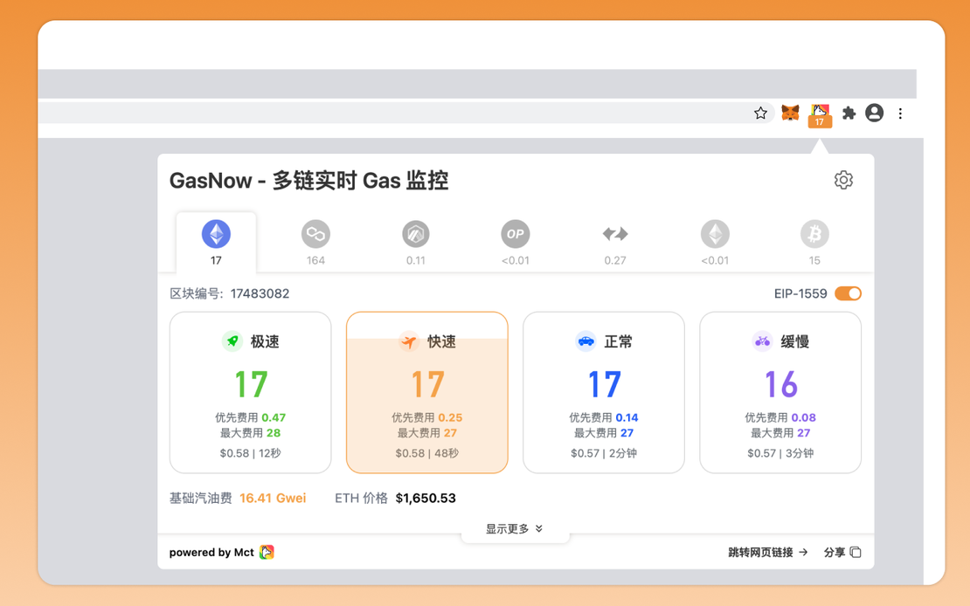Click the MetaMask extension icon
970x606 pixels.
(x=789, y=113)
